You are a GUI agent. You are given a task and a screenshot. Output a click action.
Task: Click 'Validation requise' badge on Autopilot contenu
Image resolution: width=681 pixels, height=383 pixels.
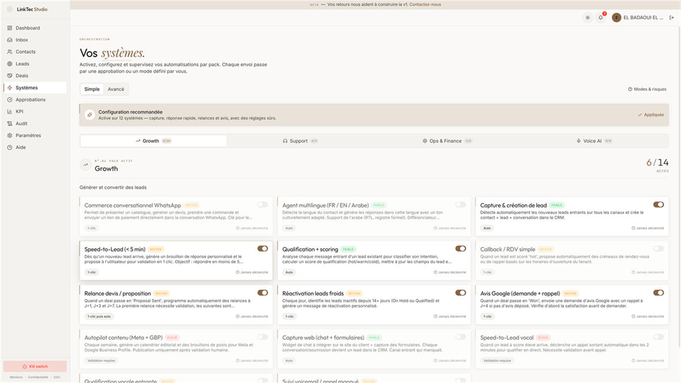(x=101, y=360)
